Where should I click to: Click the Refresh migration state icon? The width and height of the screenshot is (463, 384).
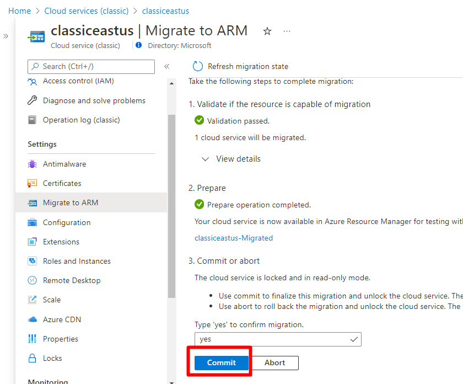click(197, 66)
